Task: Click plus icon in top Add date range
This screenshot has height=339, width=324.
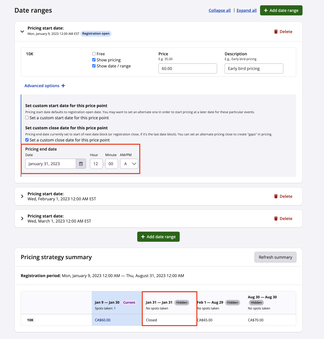Action: pyautogui.click(x=266, y=10)
